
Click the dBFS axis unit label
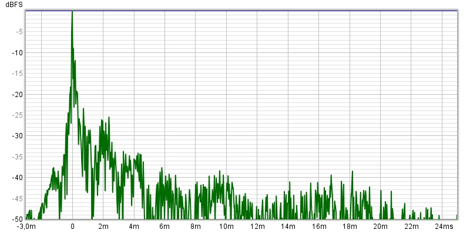tap(14, 5)
